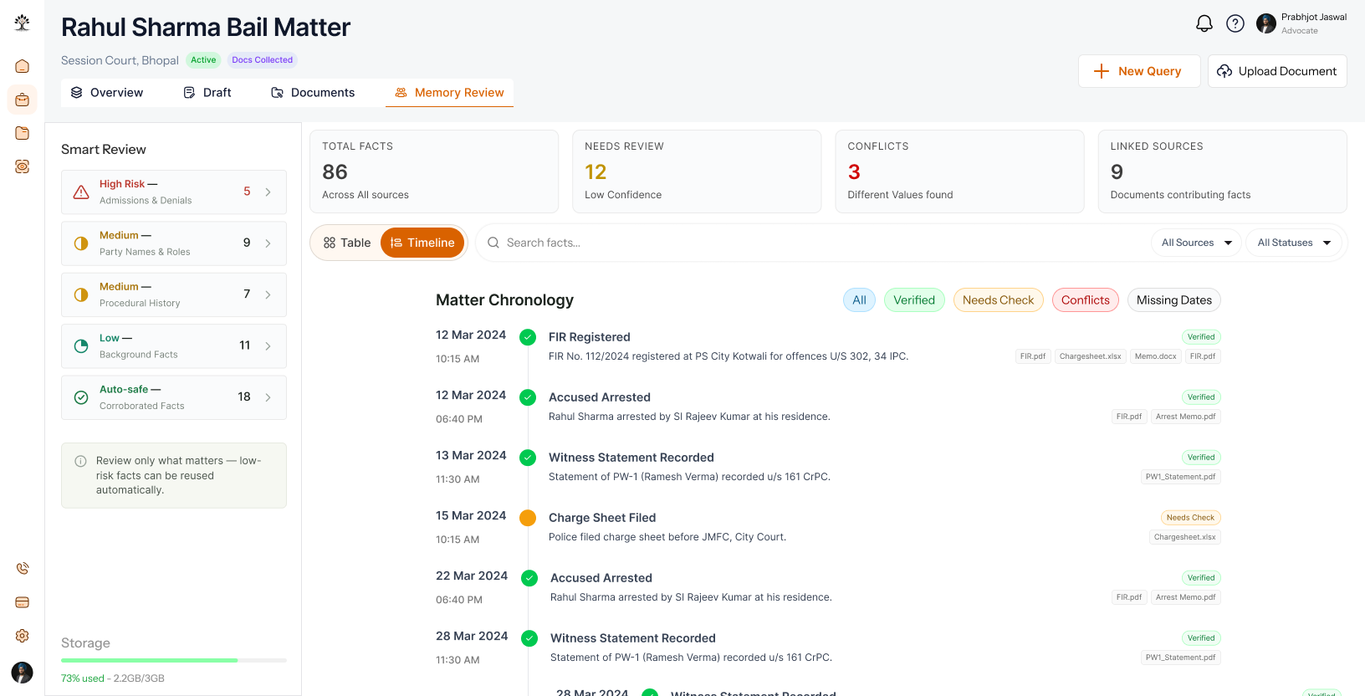Open the notifications bell
1365x696 pixels.
1204,23
